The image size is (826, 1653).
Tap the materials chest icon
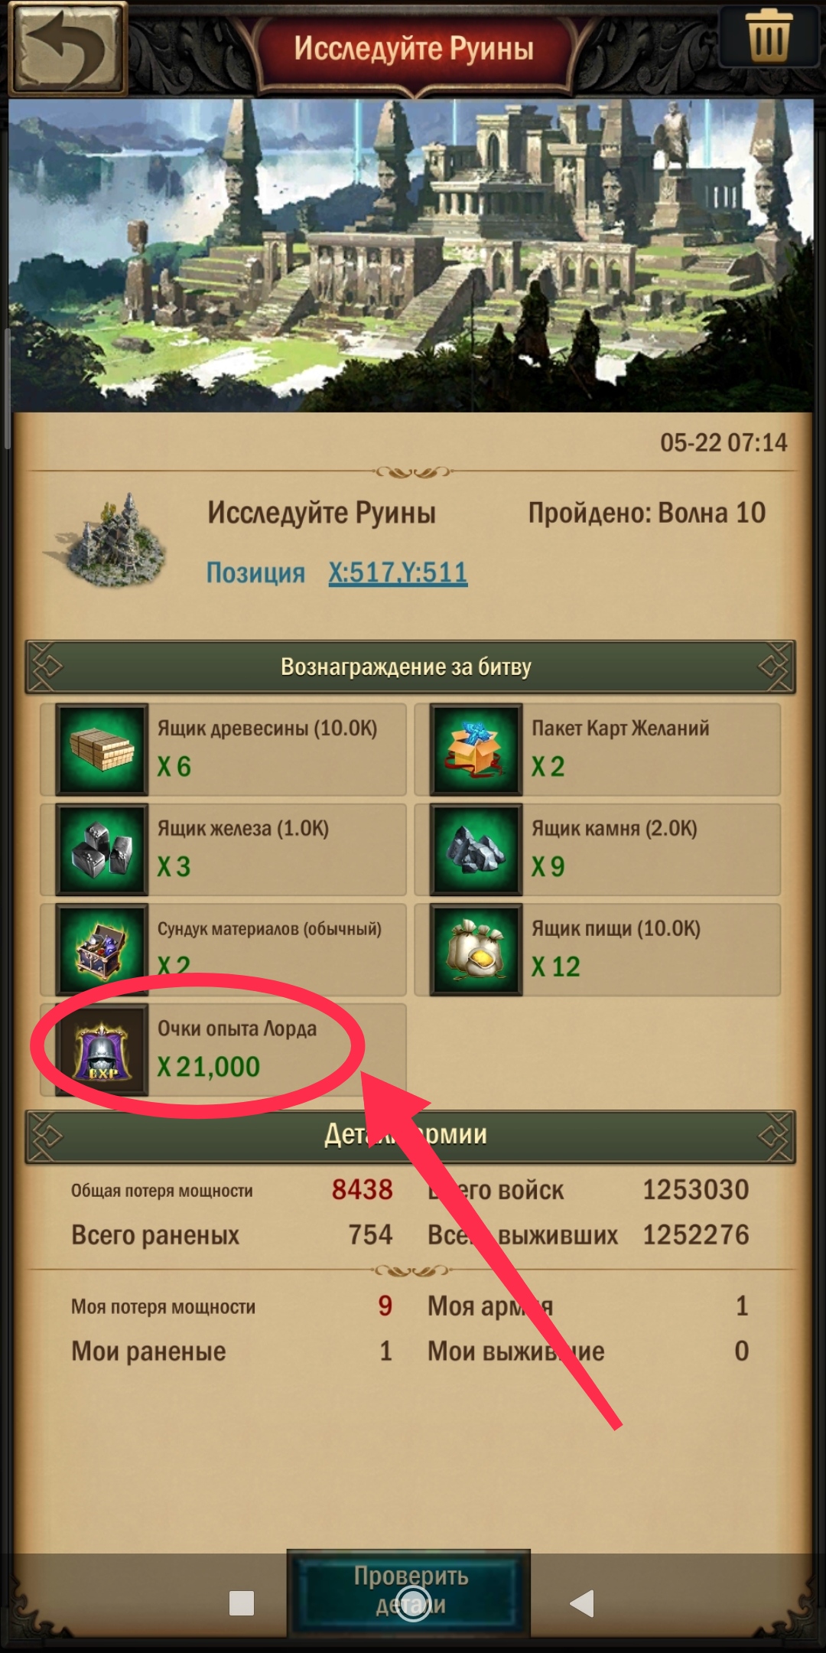pos(102,950)
